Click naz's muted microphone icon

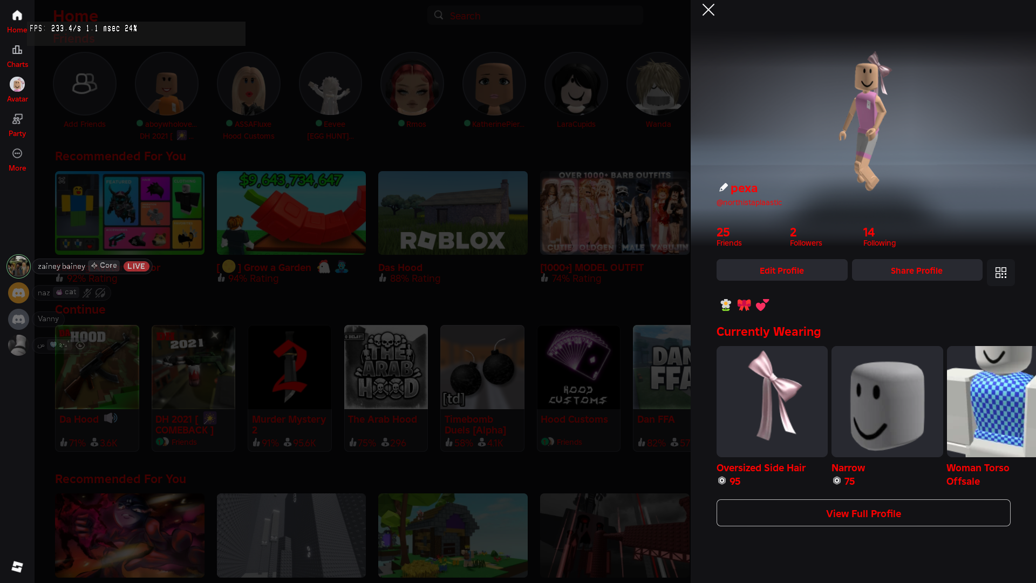87,293
